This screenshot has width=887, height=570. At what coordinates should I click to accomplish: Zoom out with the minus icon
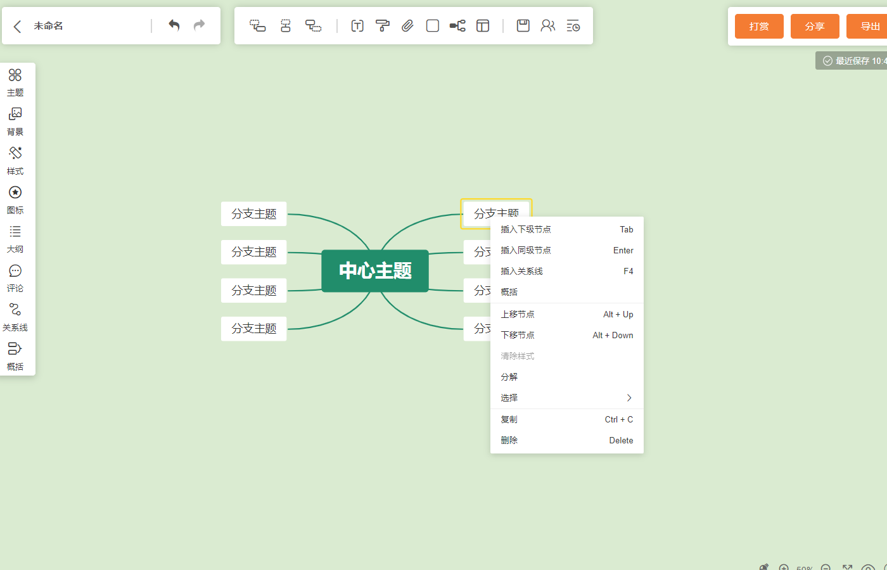[x=826, y=567]
